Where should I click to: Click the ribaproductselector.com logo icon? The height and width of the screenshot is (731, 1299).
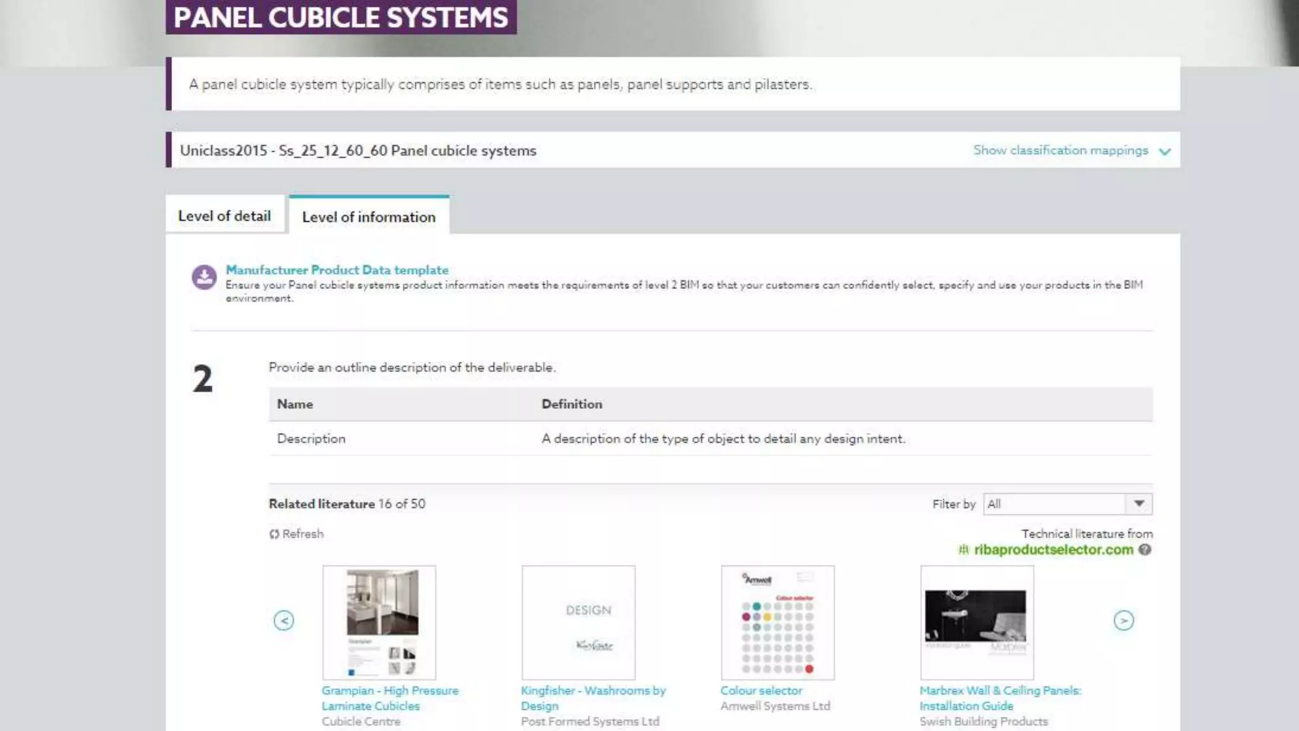(963, 550)
